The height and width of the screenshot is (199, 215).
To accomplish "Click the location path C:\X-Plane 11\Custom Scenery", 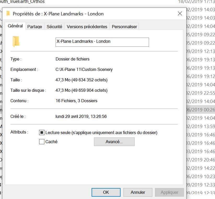I will pos(84,69).
